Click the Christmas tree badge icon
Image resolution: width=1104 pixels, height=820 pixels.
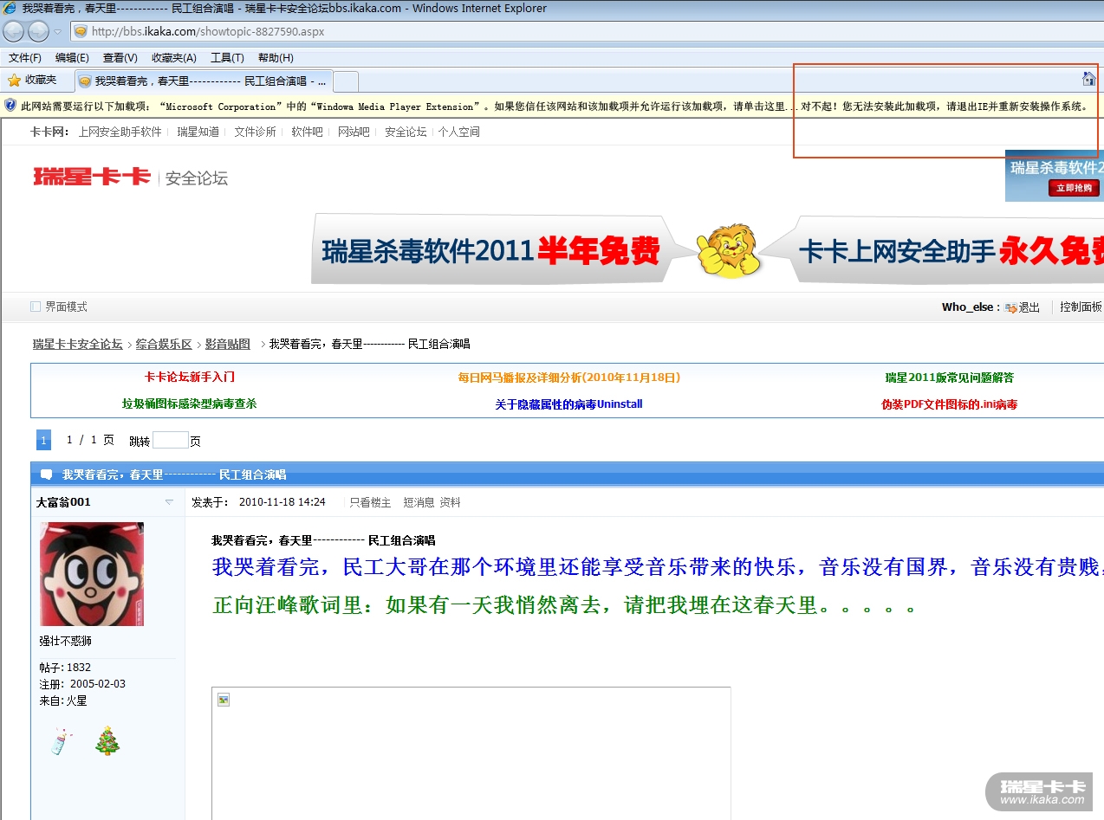point(107,741)
